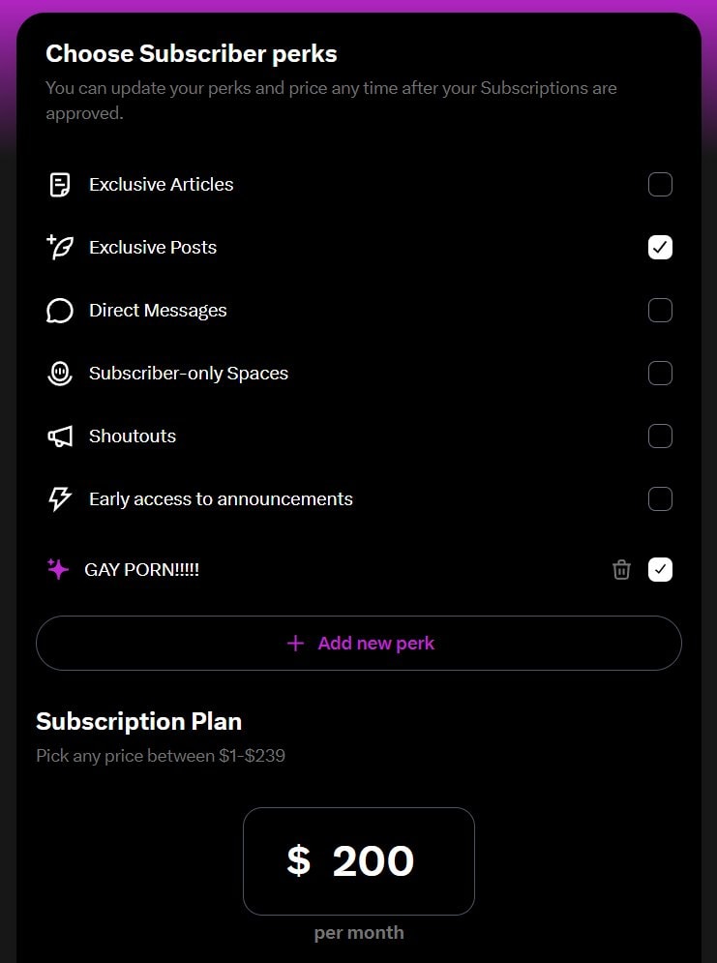Click the purple sparkle custom perk icon

coord(58,569)
